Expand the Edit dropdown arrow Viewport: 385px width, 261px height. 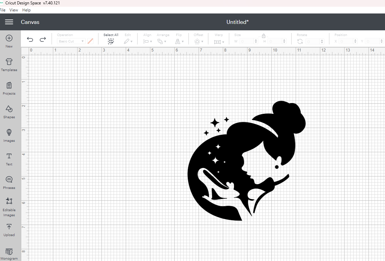[131, 42]
